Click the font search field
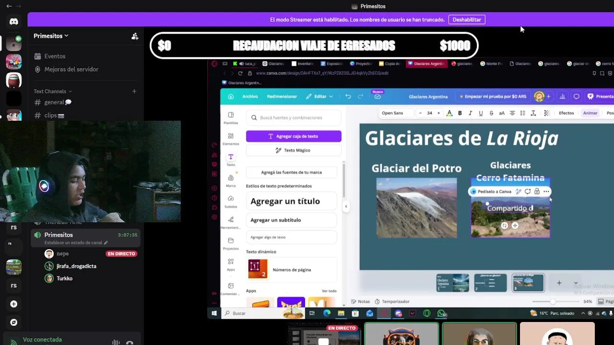 click(x=294, y=117)
